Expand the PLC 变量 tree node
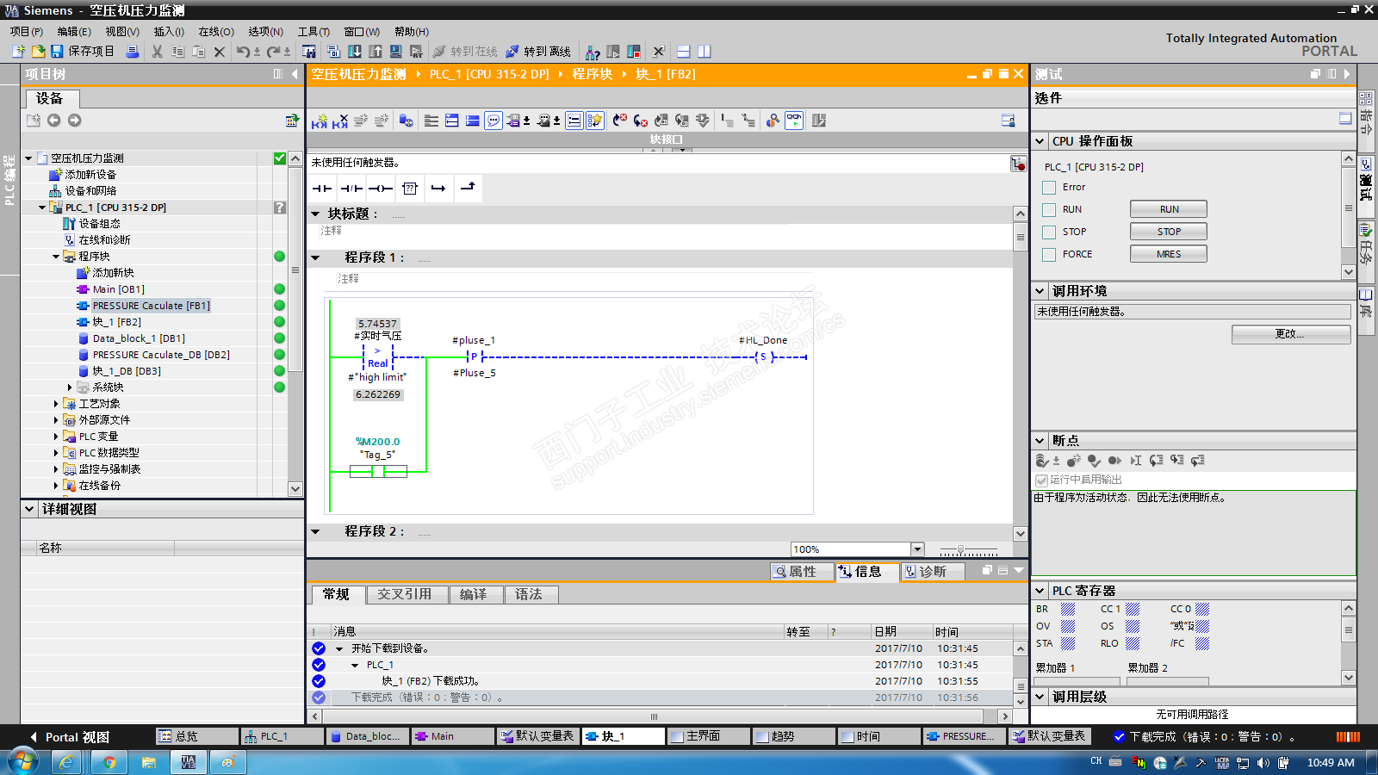 pos(56,437)
